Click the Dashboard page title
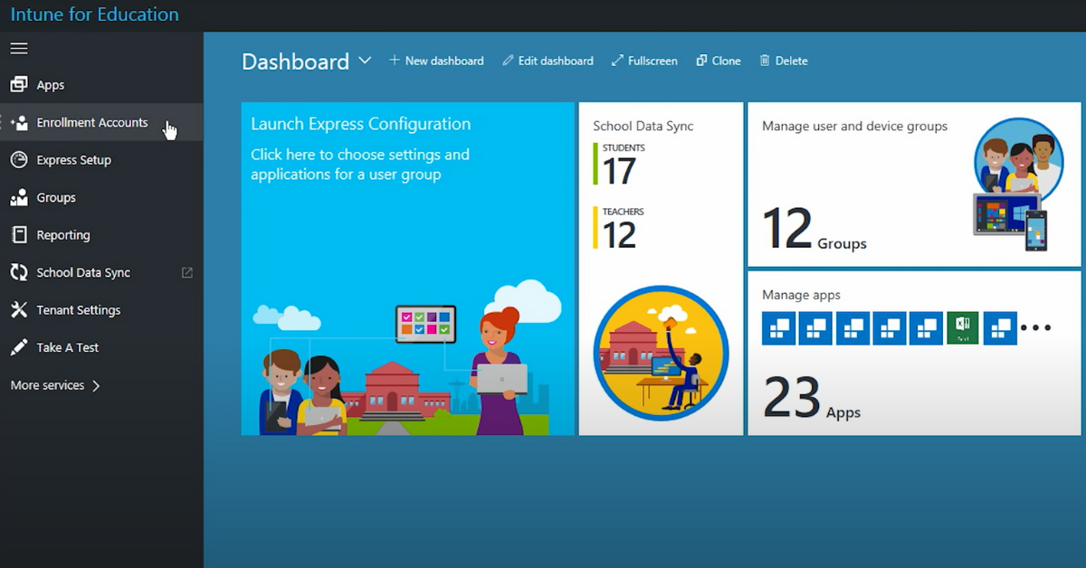This screenshot has width=1086, height=568. pyautogui.click(x=295, y=62)
